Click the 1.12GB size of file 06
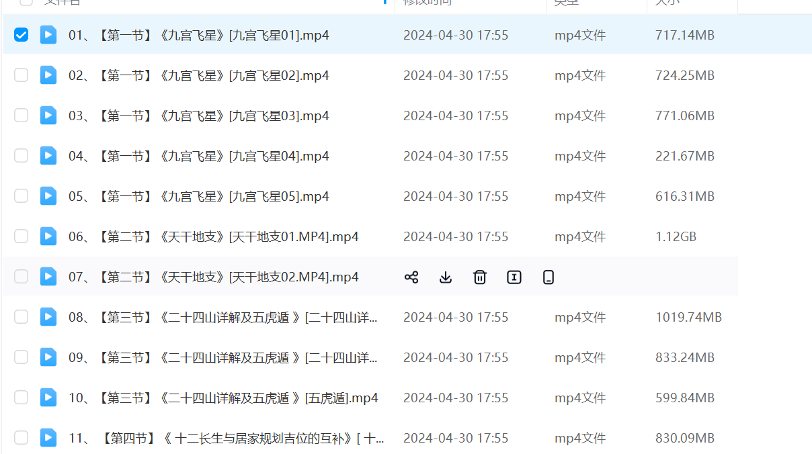812x454 pixels. pos(676,236)
